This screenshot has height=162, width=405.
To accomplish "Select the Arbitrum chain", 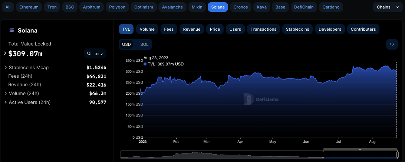I will [x=92, y=7].
